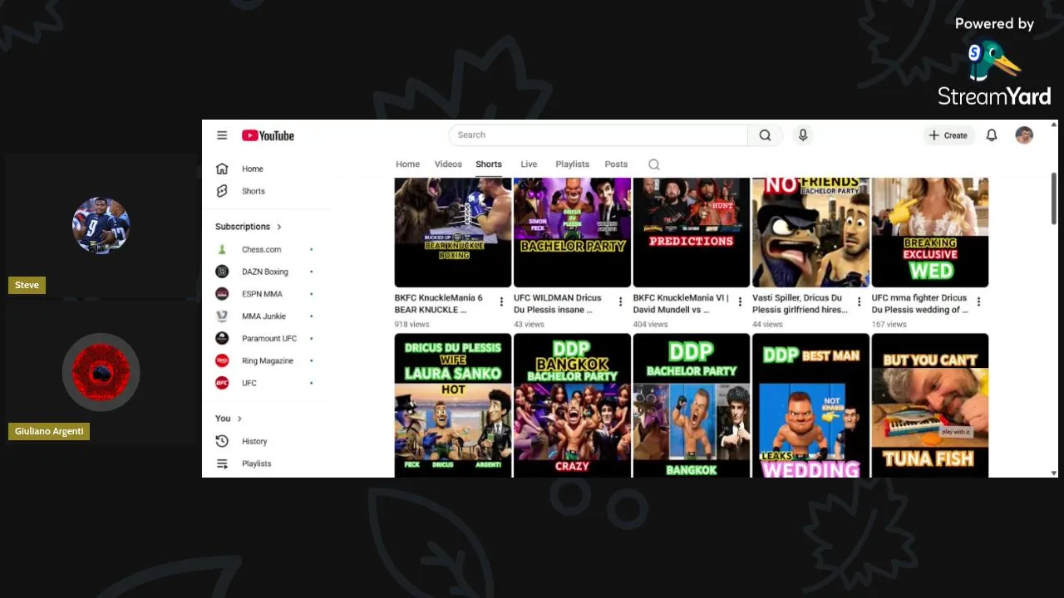Open Ring Magazine channel icon
The width and height of the screenshot is (1064, 598).
[x=222, y=360]
